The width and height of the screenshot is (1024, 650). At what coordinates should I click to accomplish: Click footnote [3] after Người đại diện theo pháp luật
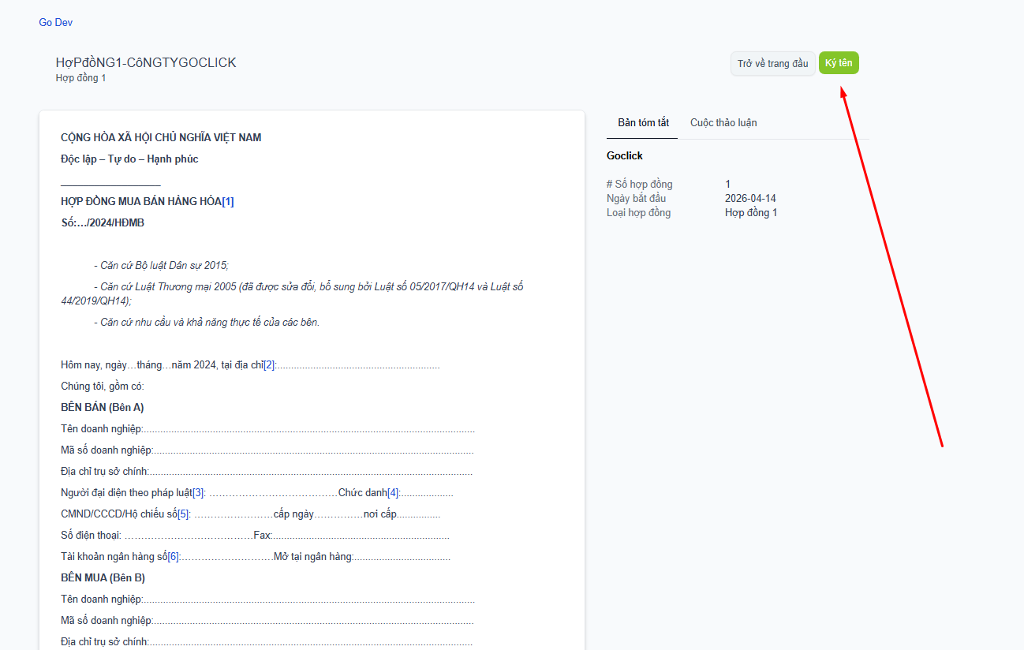(x=199, y=493)
